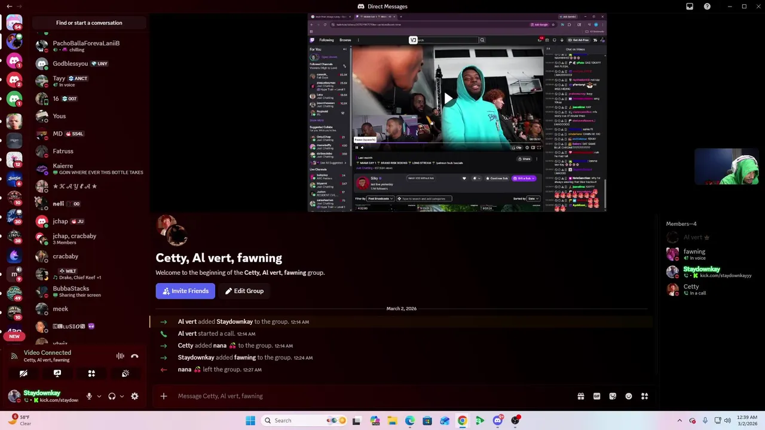Open the sticker picker icon
The image size is (765, 430).
pyautogui.click(x=613, y=396)
